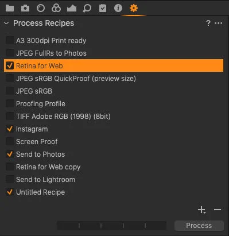The image size is (229, 236).
Task: Select the 'Screen Proof' recipe name
Action: pyautogui.click(x=37, y=142)
